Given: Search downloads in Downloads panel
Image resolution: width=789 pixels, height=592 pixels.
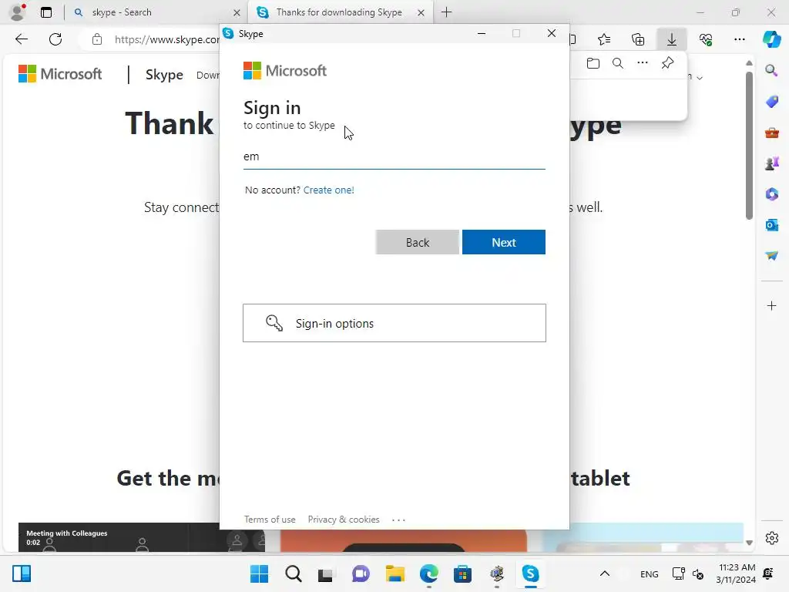Looking at the screenshot, I should [618, 63].
